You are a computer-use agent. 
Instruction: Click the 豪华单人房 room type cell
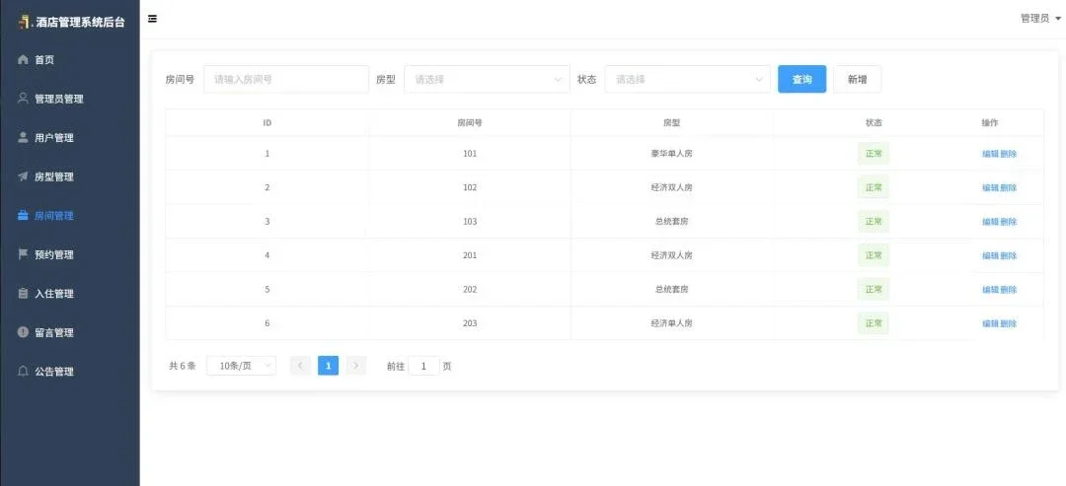pos(672,154)
